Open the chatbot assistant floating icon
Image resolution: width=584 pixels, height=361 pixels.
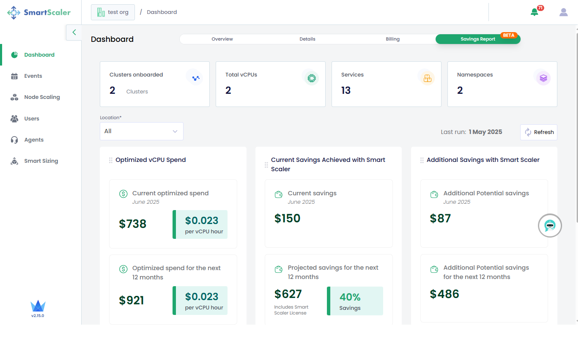[x=550, y=226]
